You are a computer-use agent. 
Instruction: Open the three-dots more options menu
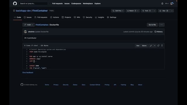(x=162, y=25)
